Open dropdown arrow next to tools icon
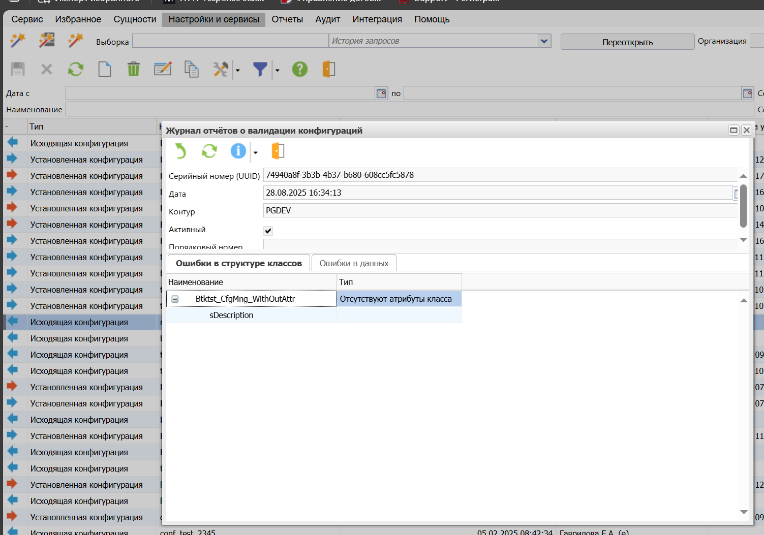764x535 pixels. coord(237,70)
